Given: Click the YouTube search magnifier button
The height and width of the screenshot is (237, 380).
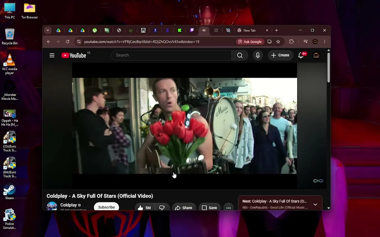Looking at the screenshot, I should coord(240,55).
